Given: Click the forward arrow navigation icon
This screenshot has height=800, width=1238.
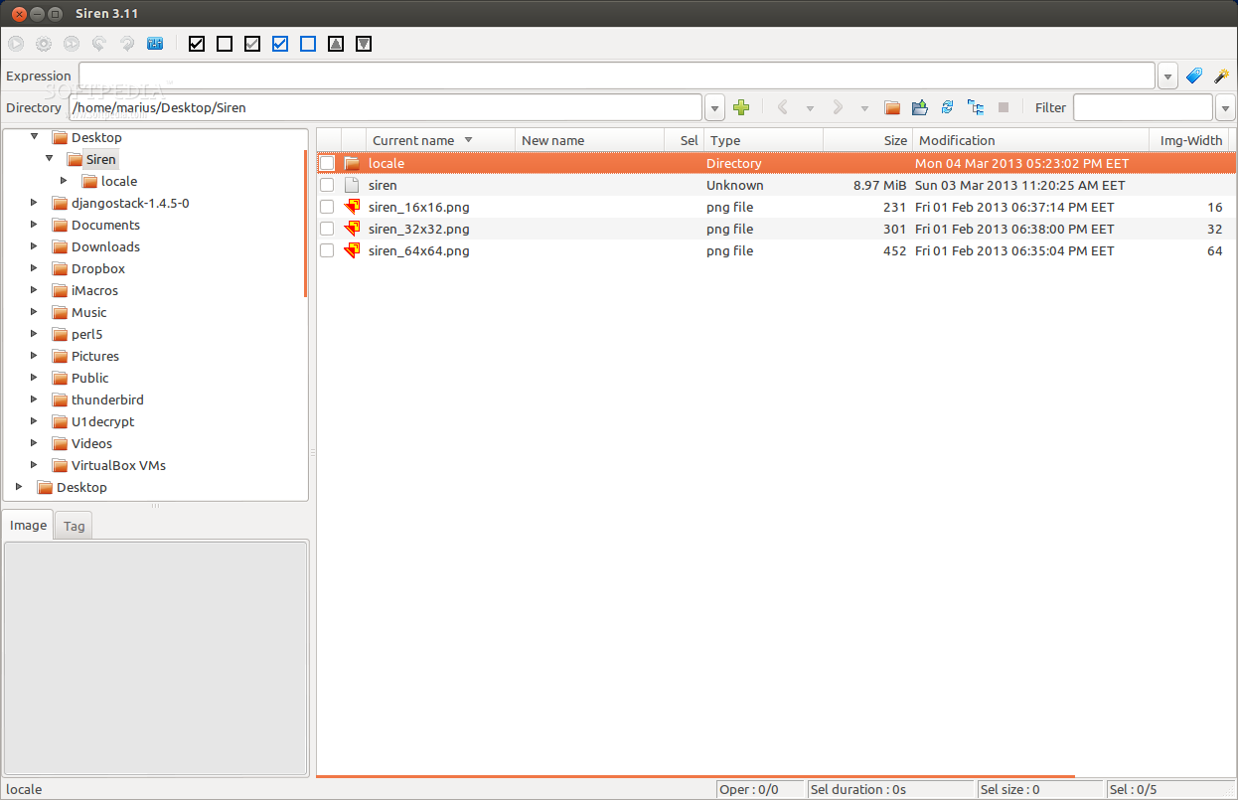Looking at the screenshot, I should 838,107.
